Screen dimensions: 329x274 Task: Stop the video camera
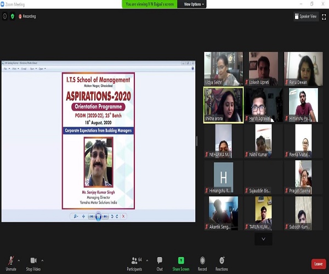click(x=33, y=264)
